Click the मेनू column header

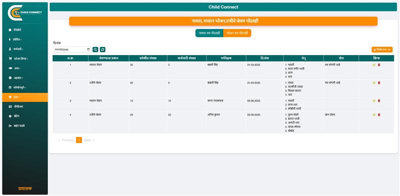303,58
